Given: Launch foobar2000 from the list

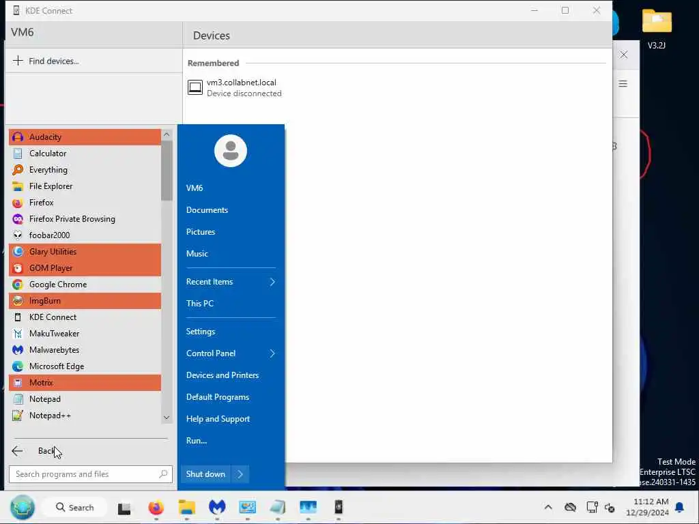Looking at the screenshot, I should (85, 235).
